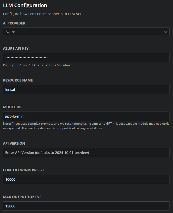Image resolution: width=173 pixels, height=213 pixels.
Task: Click inside the Model IDs field
Action: click(86, 116)
